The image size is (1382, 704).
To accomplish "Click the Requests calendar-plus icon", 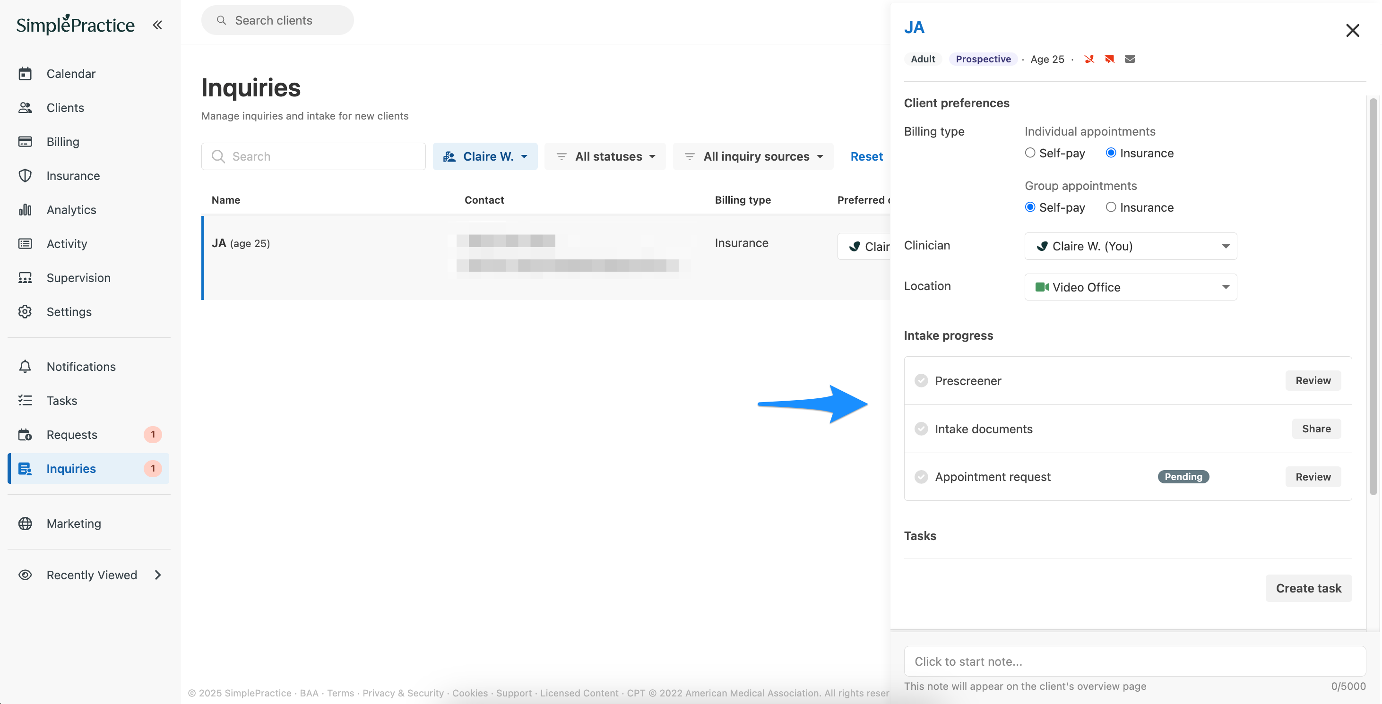I will click(x=25, y=434).
